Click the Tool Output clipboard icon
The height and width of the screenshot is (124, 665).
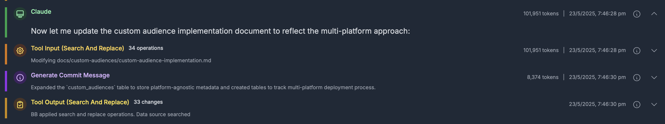tap(20, 104)
